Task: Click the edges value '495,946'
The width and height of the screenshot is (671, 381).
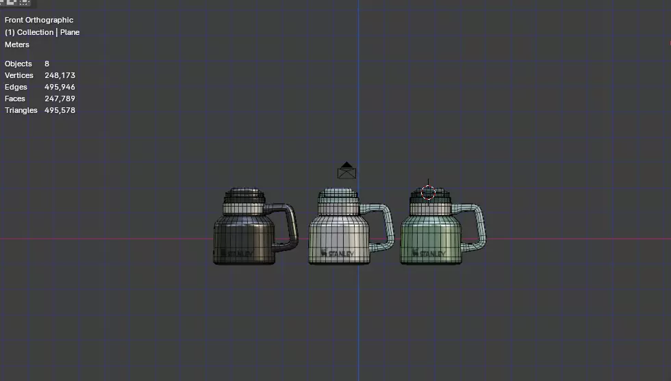Action: pos(60,87)
